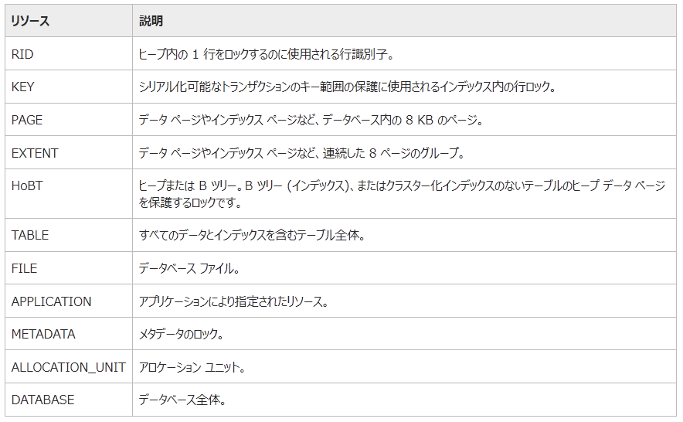The height and width of the screenshot is (422, 683).
Task: Click the PAGE resource cell
Action: [27, 120]
